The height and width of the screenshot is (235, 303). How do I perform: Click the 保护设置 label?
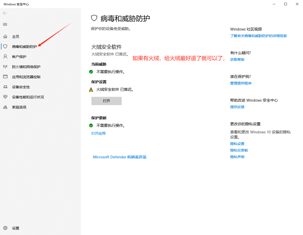point(99,82)
